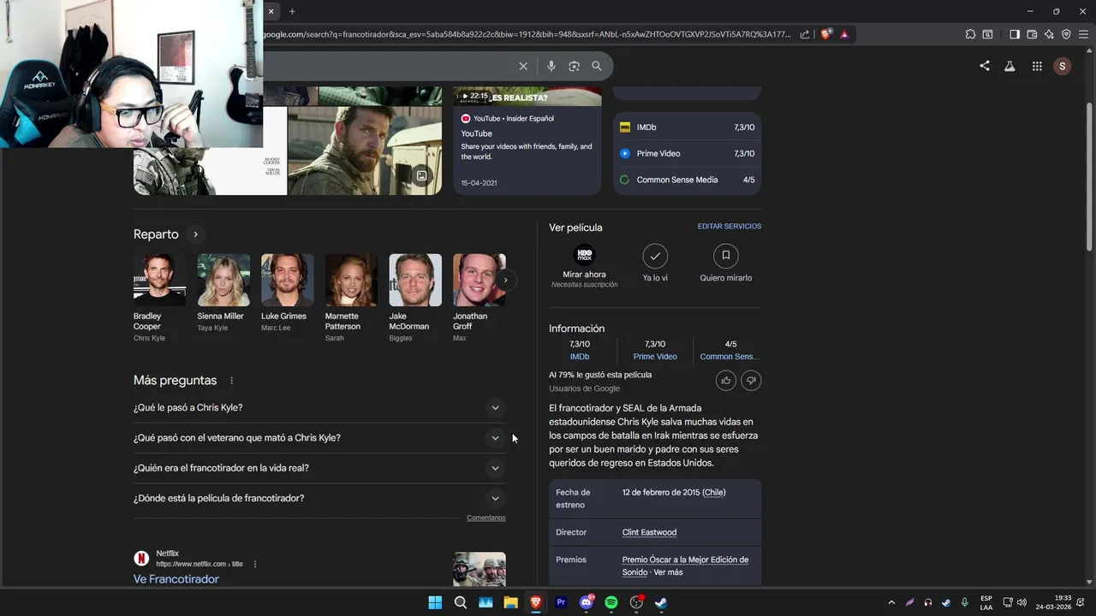Open the Windows Start menu
Image resolution: width=1096 pixels, height=616 pixels.
coord(435,602)
